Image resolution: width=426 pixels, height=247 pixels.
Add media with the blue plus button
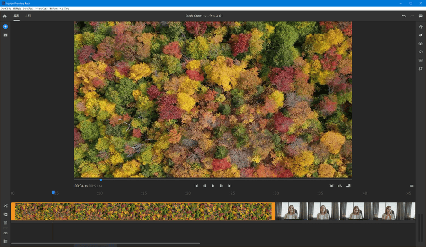(x=5, y=26)
